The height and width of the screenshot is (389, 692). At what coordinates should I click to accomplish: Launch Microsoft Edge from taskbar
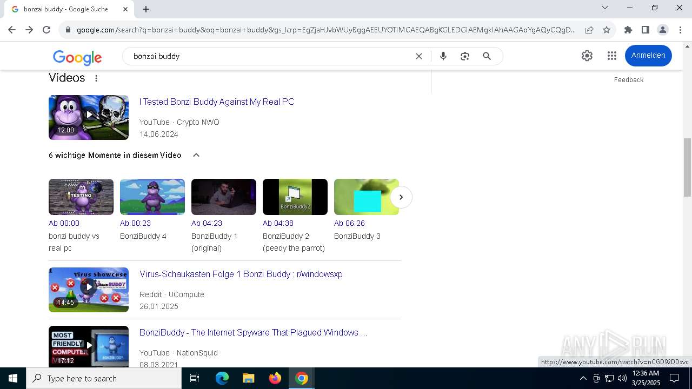click(x=222, y=378)
